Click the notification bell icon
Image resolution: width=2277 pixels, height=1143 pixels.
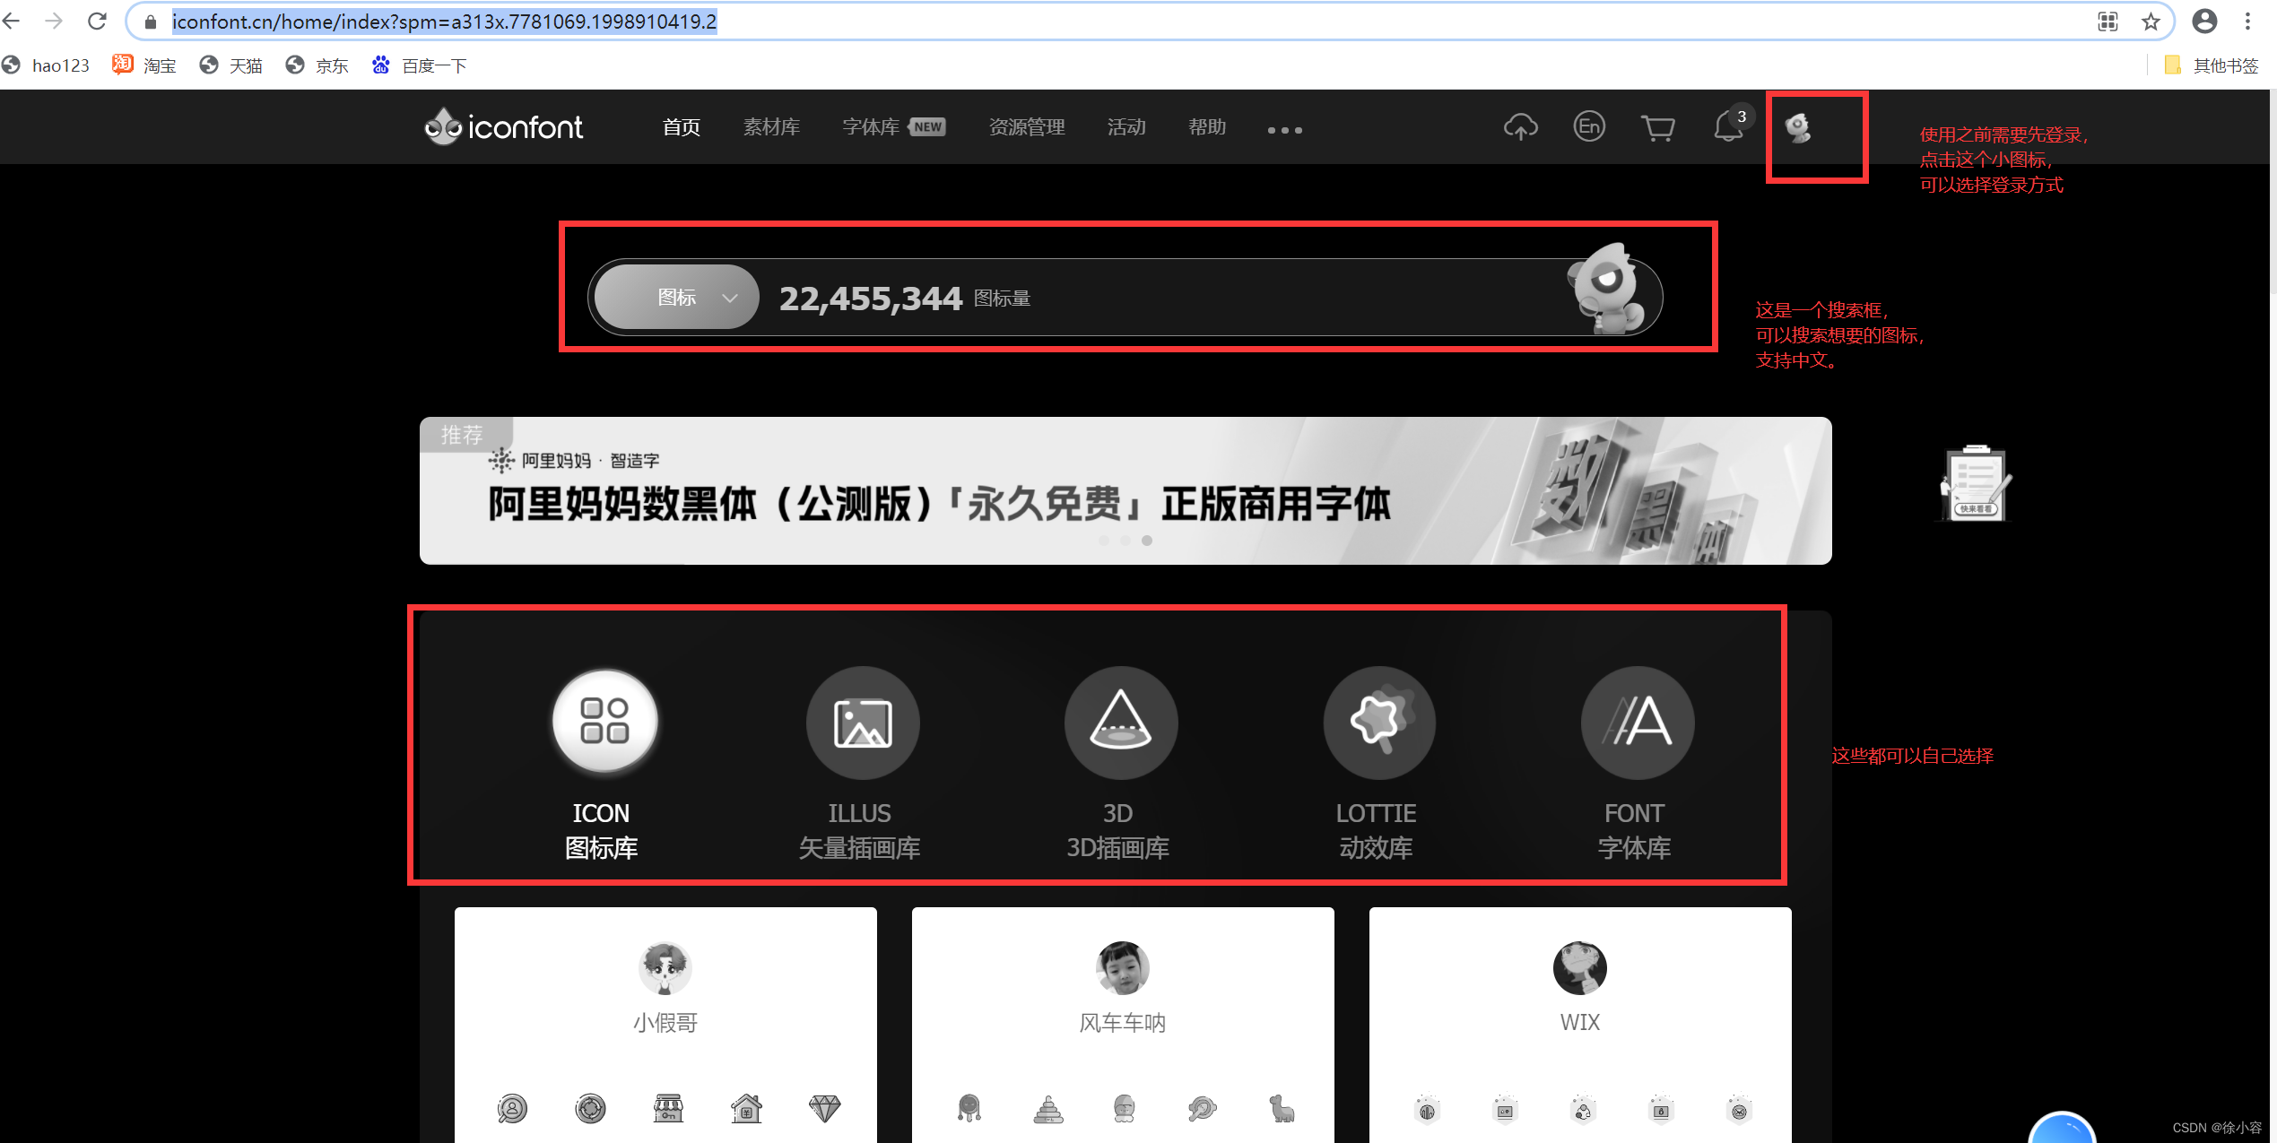click(1726, 126)
